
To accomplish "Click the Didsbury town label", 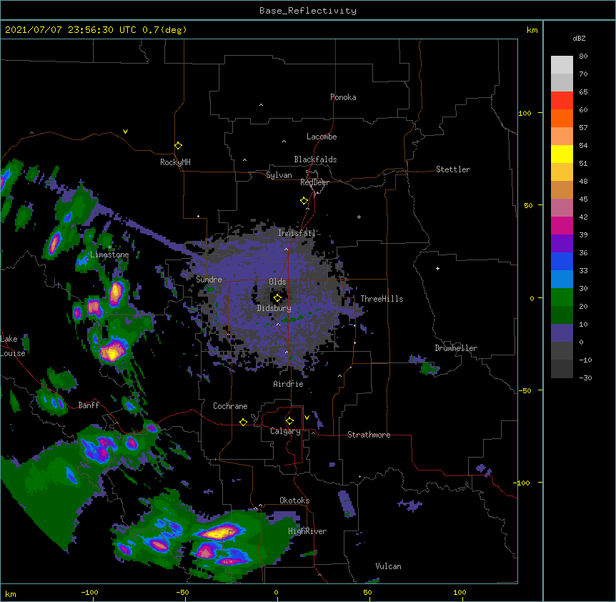I will click(274, 308).
